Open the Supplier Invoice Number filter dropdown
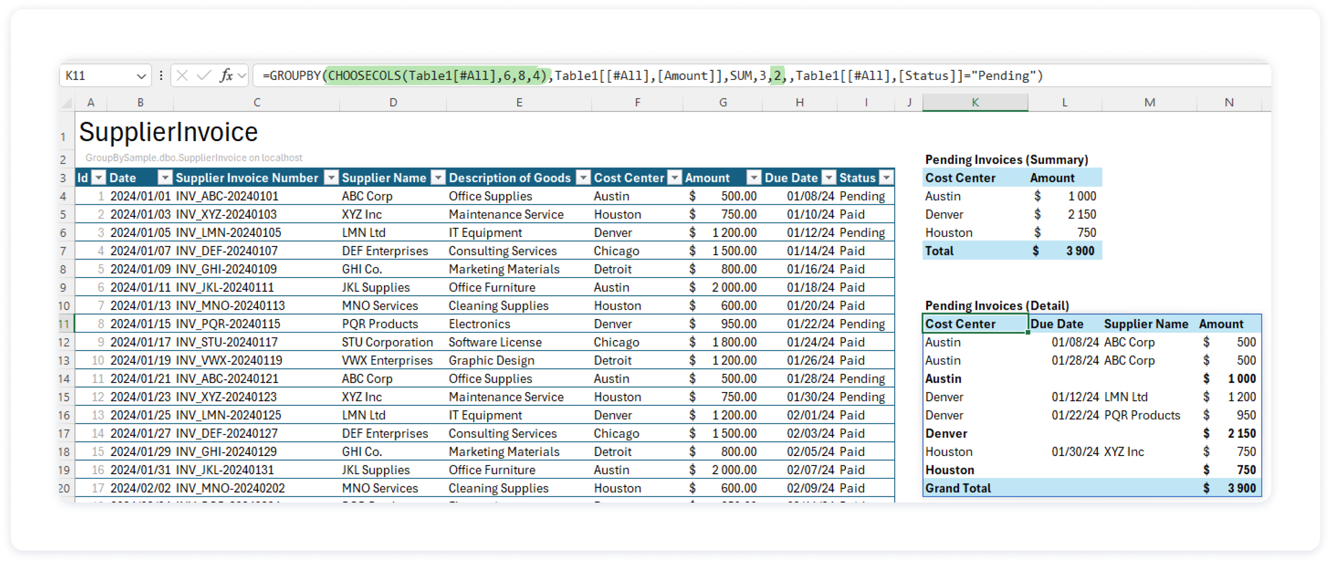 click(331, 178)
